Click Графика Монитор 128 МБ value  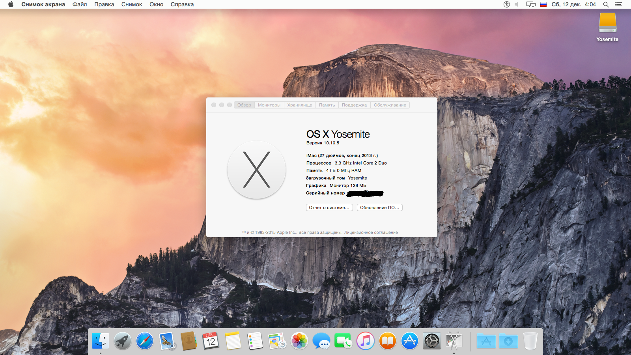click(348, 185)
